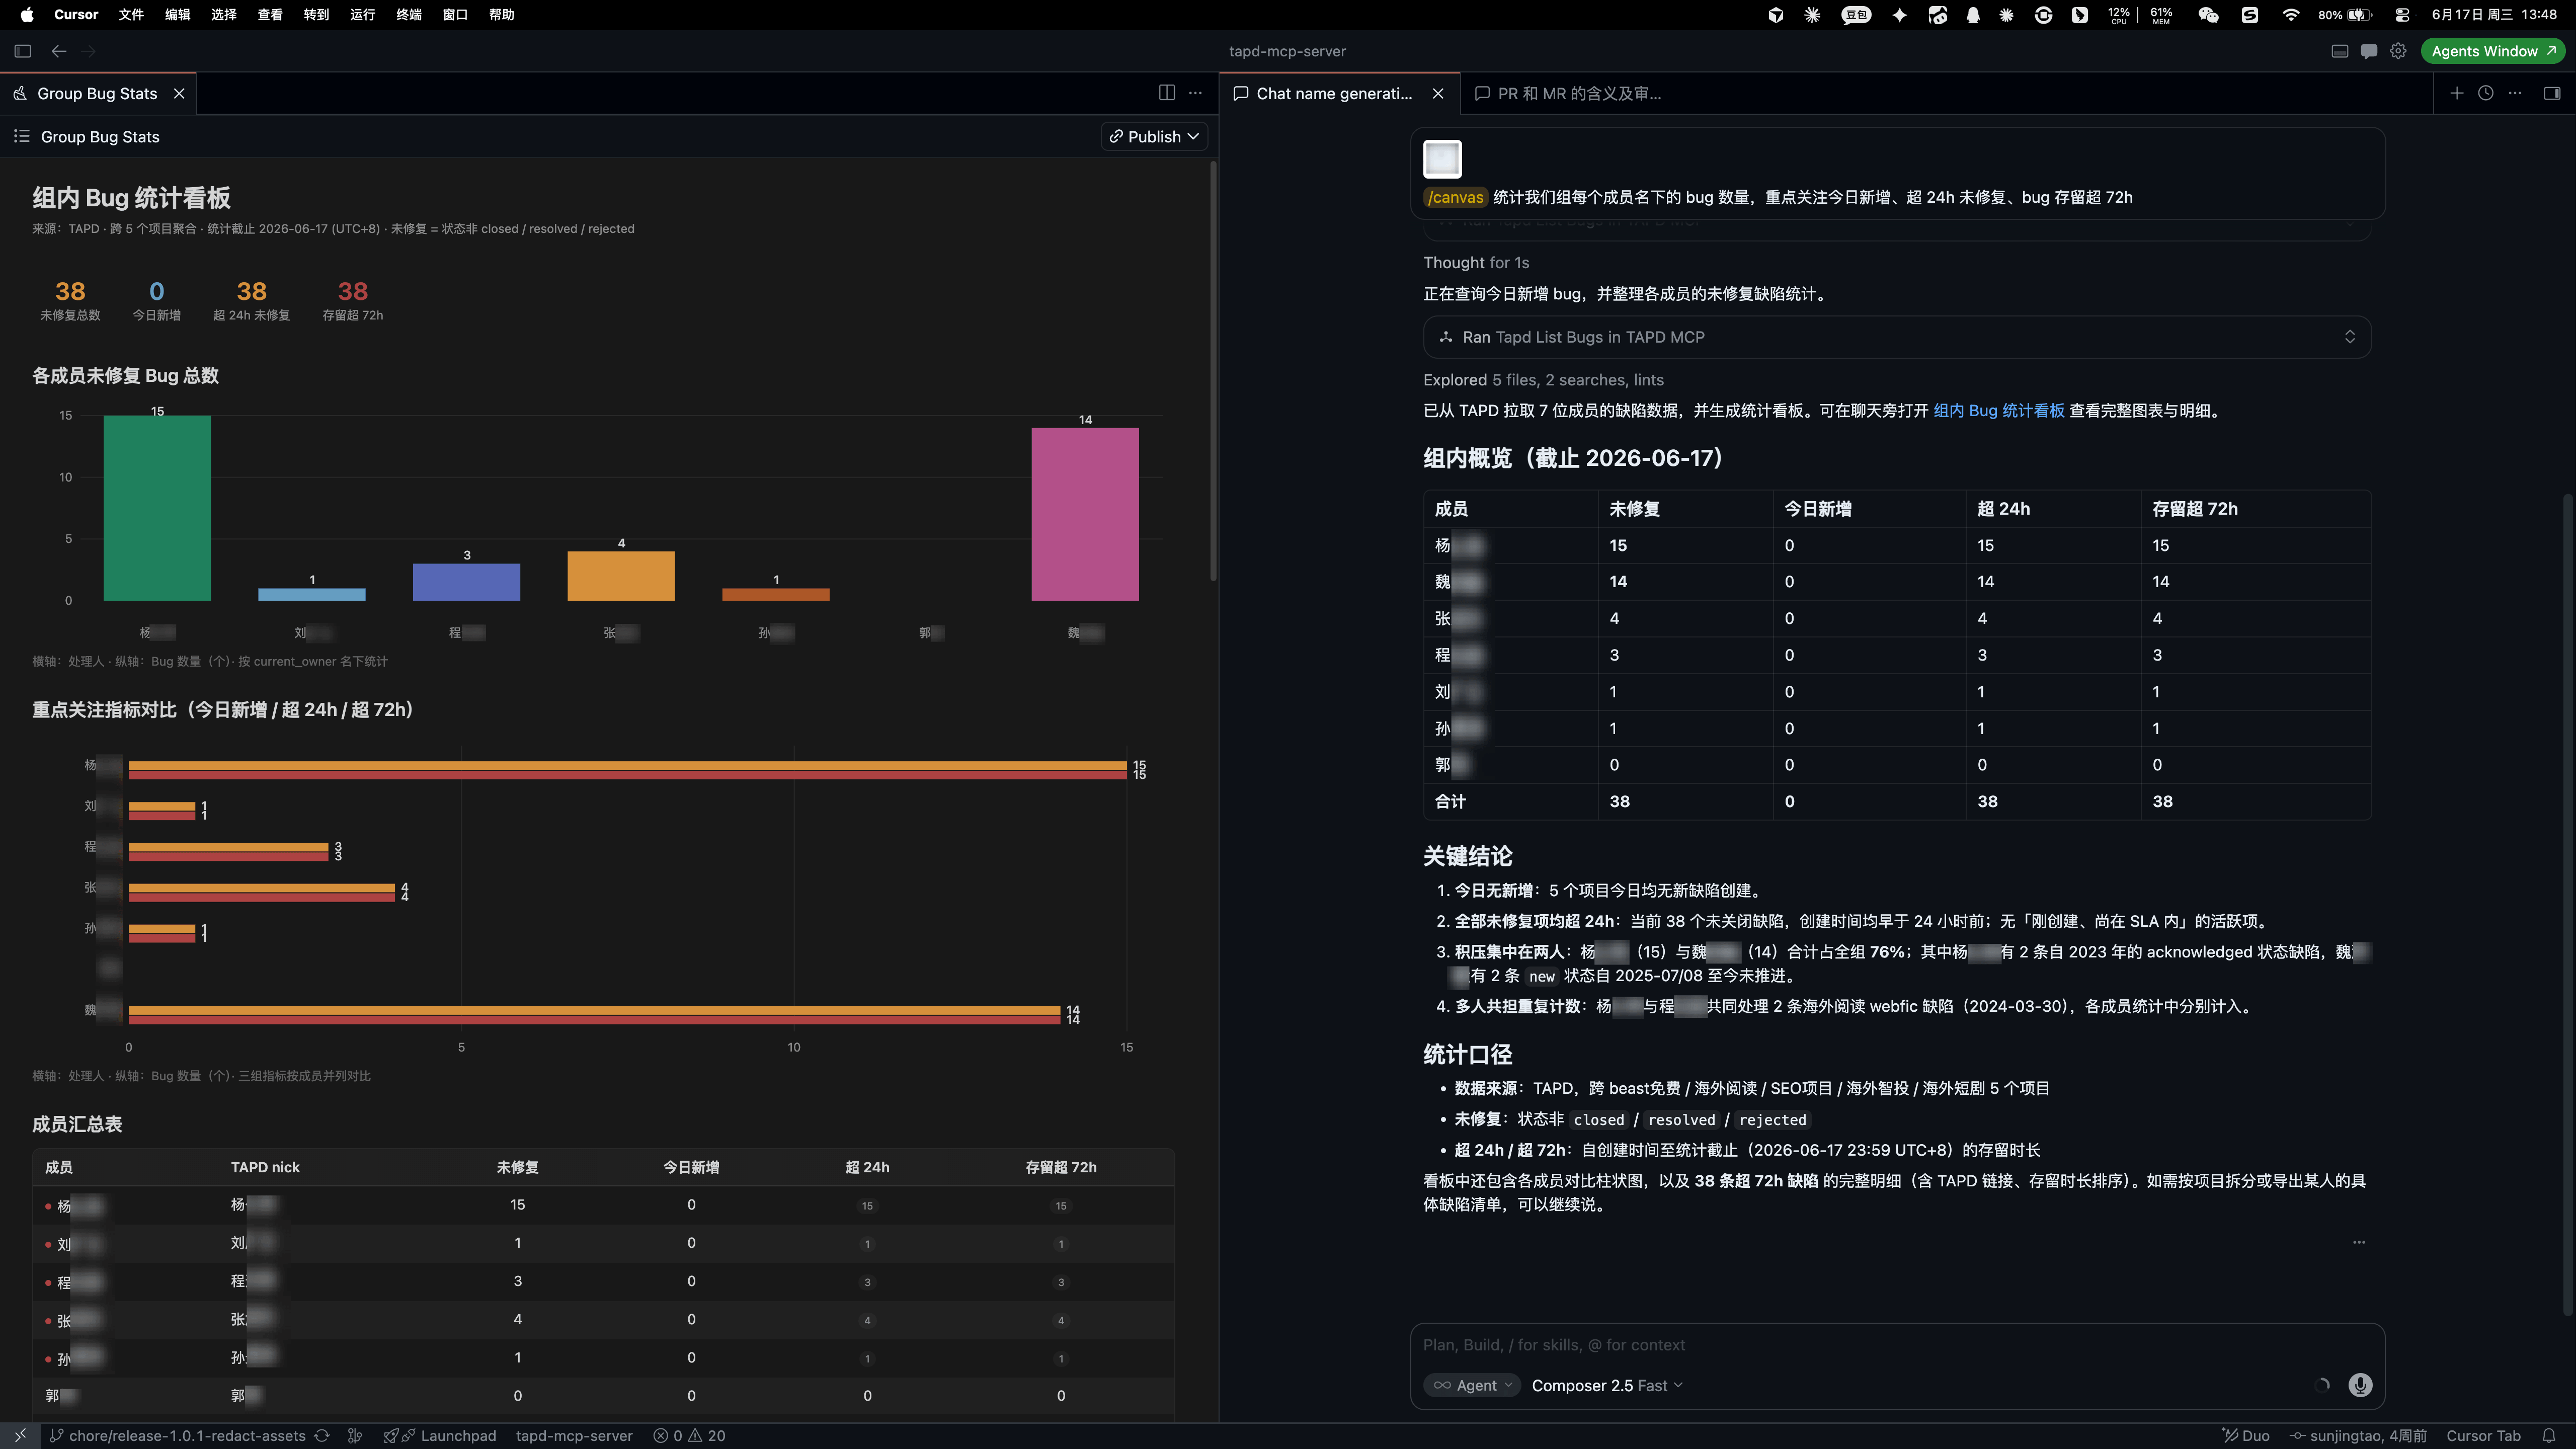Click the 38 未修复总数 stat card

point(70,300)
